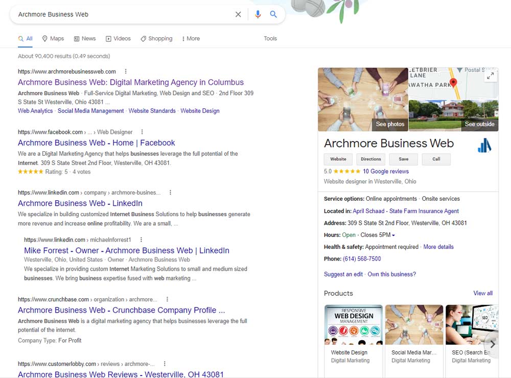The height and width of the screenshot is (378, 511).
Task: Open Archmore Business Web - LinkedIn result
Action: click(x=80, y=203)
